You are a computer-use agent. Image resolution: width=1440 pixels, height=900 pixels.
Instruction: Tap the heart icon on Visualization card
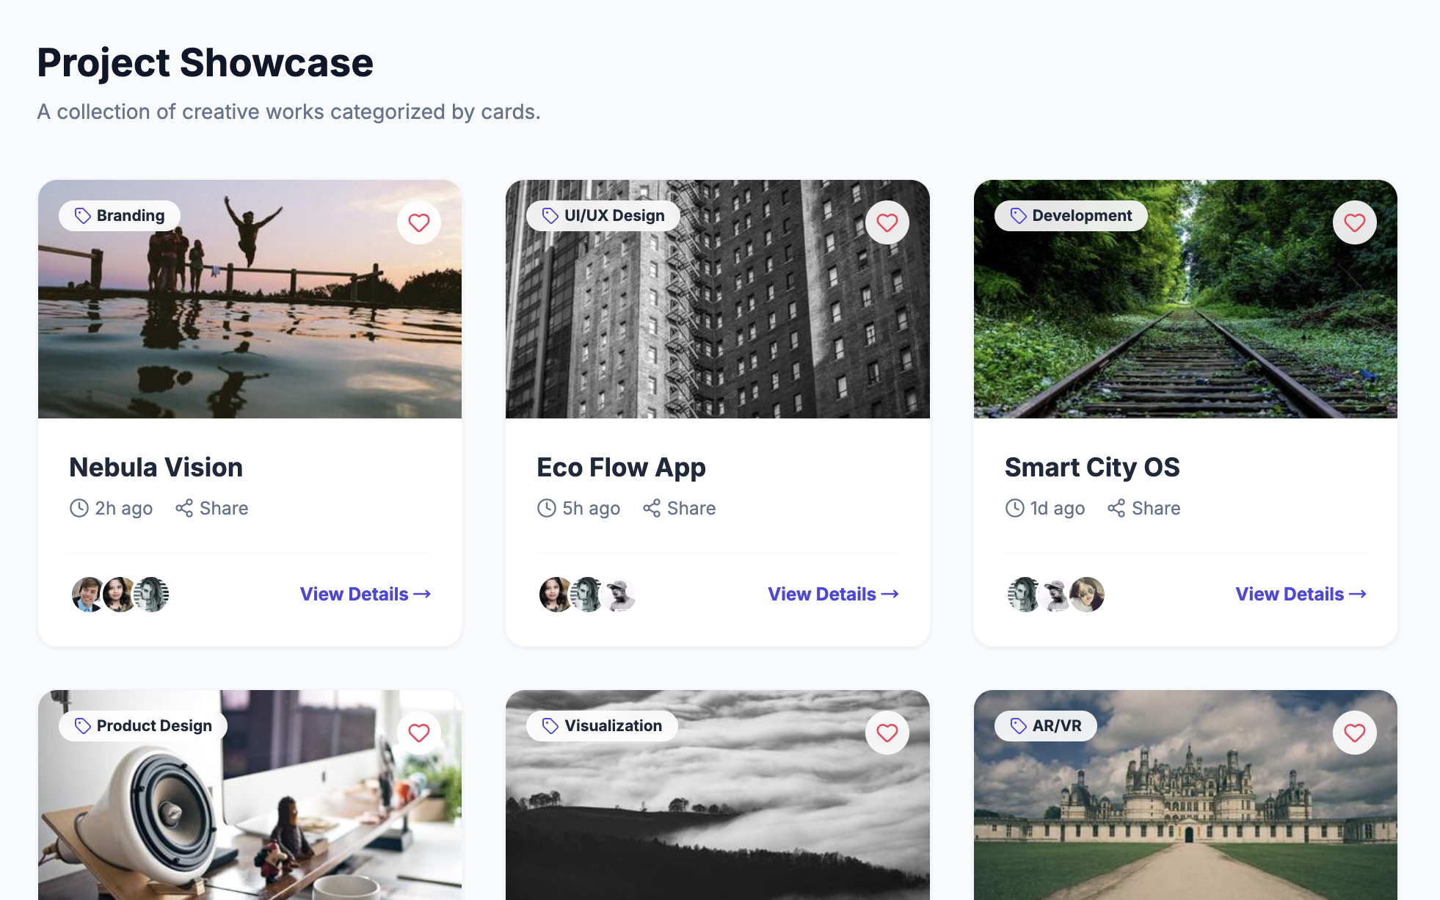point(887,733)
